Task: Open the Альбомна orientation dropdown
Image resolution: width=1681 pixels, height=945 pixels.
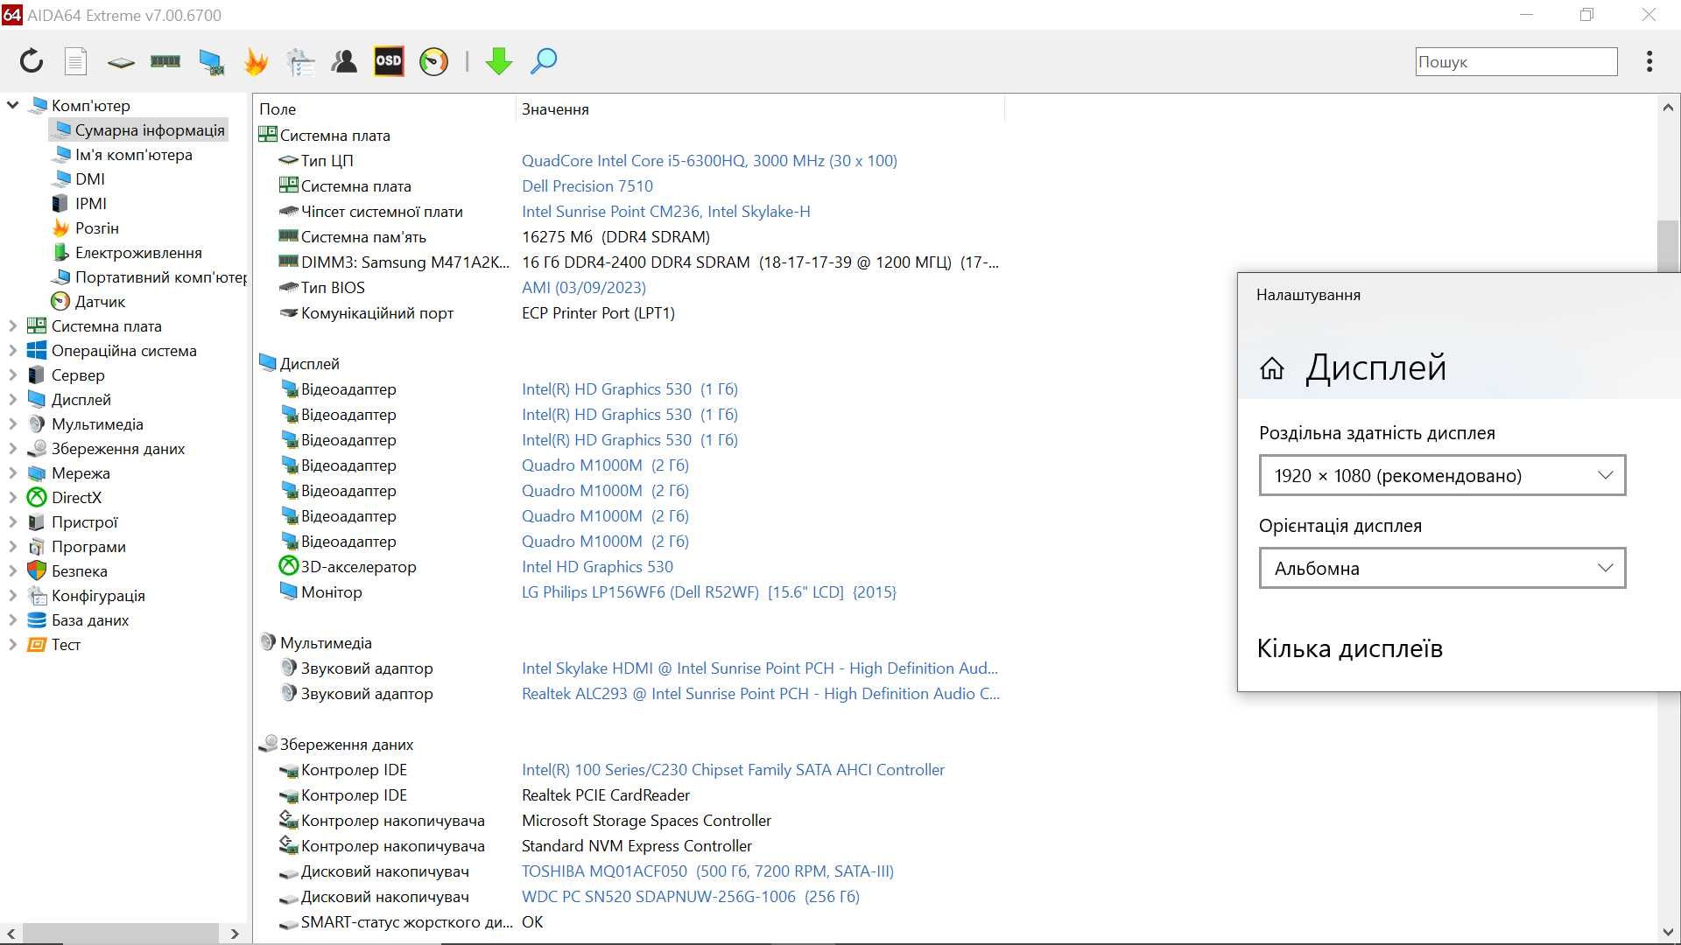Action: click(1442, 568)
